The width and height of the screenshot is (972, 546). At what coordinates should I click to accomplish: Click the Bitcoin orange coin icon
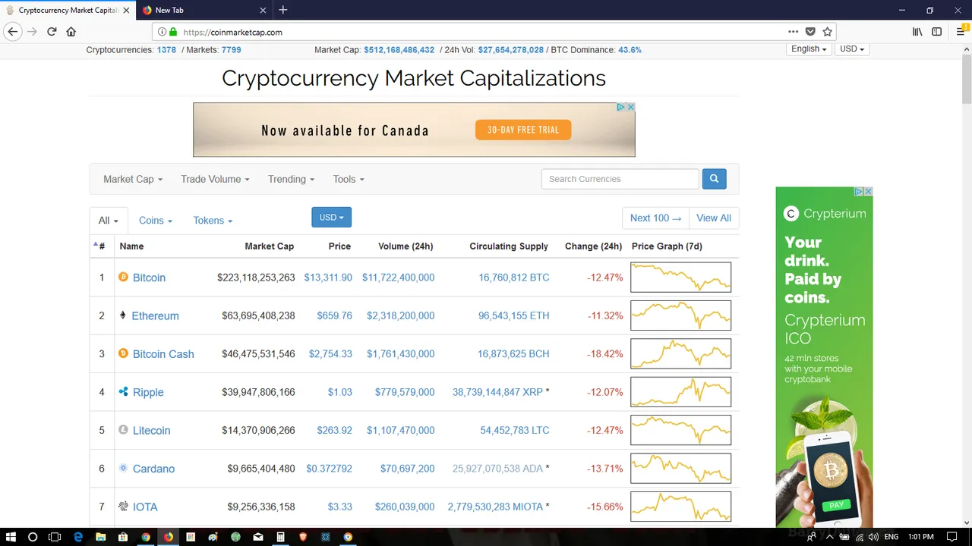123,277
